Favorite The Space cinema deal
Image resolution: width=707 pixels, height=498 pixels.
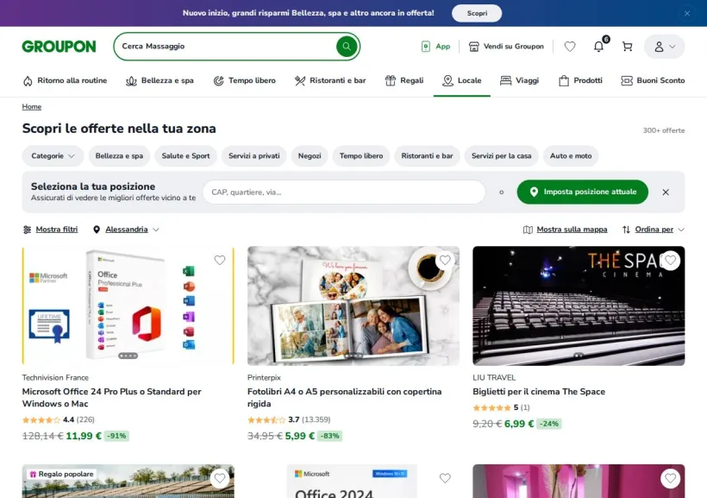point(671,260)
